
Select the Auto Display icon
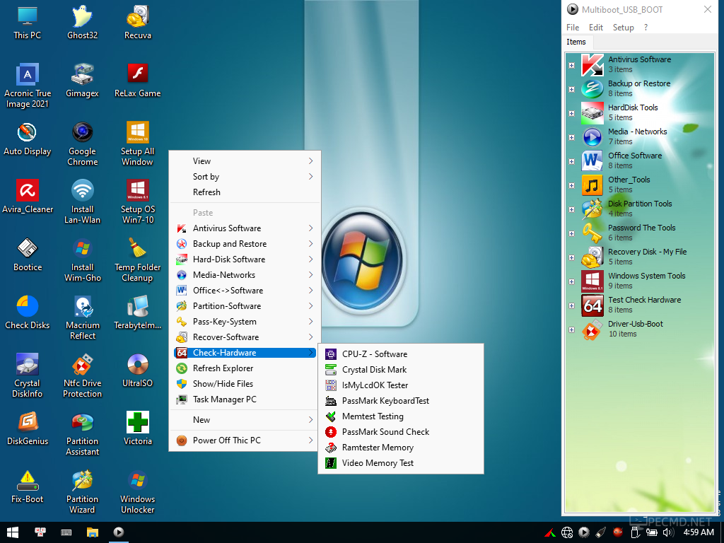[28, 139]
